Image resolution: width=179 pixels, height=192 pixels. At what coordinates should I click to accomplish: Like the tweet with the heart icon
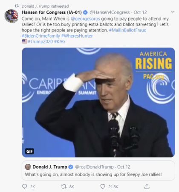(103, 186)
